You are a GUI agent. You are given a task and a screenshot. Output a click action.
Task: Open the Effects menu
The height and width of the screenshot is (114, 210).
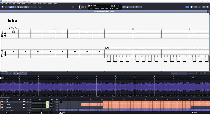point(23,4)
